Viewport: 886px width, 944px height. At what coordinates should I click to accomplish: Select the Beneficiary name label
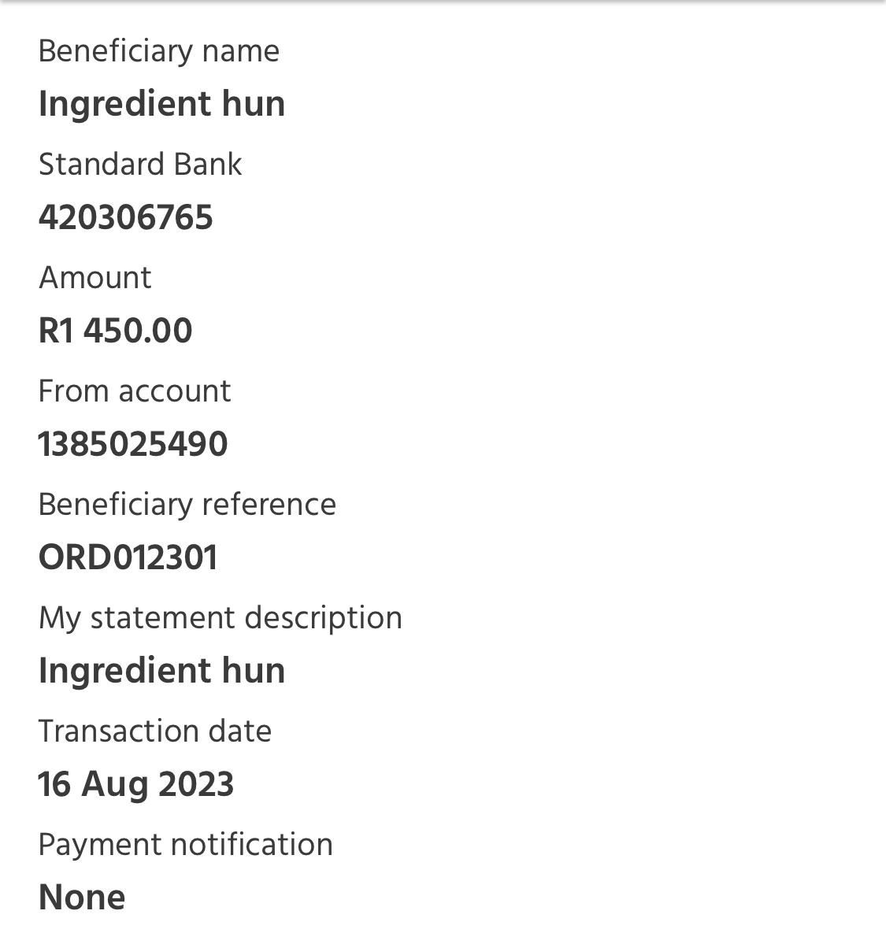pos(159,51)
